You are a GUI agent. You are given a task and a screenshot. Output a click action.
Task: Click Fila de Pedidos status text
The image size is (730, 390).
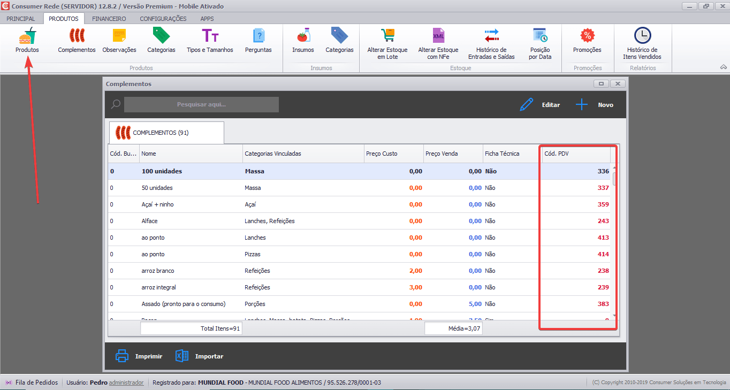click(37, 383)
